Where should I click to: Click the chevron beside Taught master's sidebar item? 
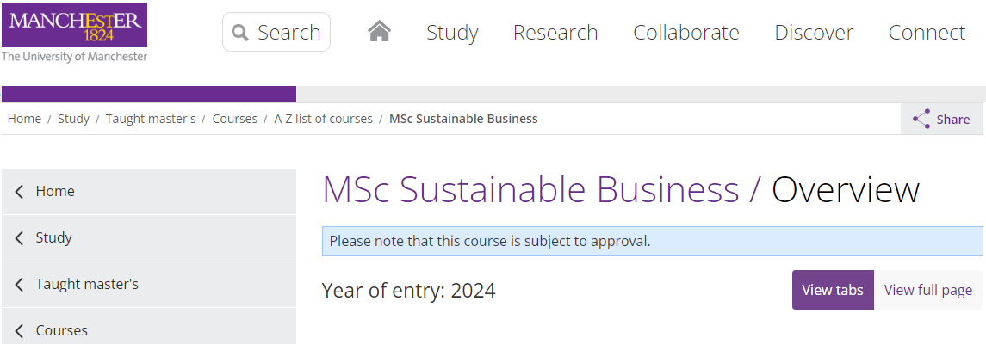[x=19, y=285]
